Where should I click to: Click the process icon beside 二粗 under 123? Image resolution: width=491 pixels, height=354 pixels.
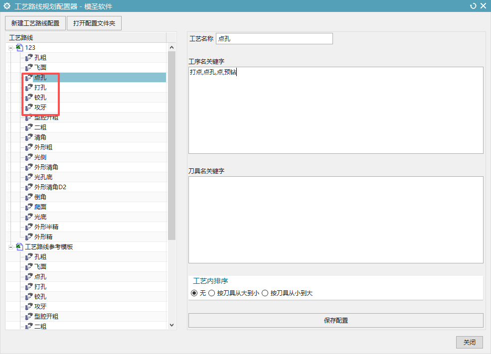[x=29, y=127]
